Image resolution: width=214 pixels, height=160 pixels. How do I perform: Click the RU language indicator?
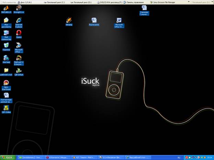coord(179,158)
